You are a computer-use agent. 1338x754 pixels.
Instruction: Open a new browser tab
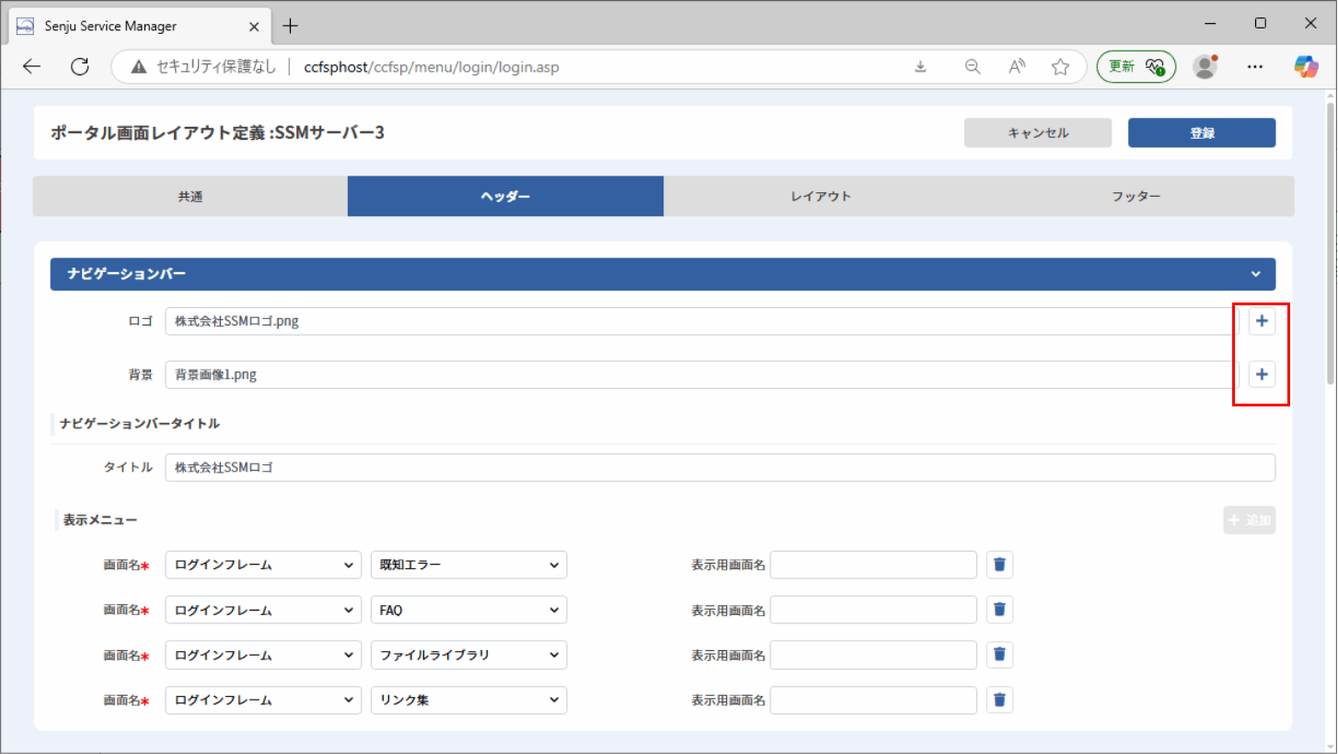click(290, 26)
